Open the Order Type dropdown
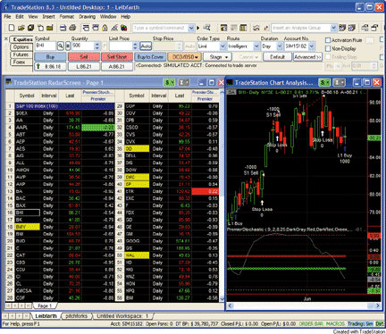386x334 pixels. (212, 46)
